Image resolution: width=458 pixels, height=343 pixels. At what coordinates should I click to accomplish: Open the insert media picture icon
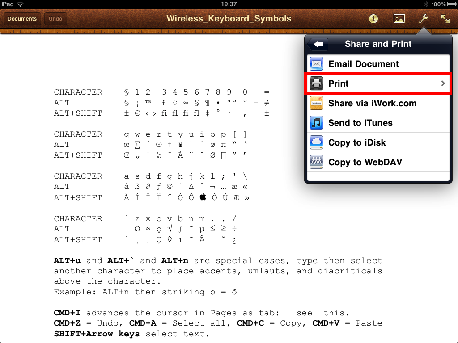[x=399, y=19]
